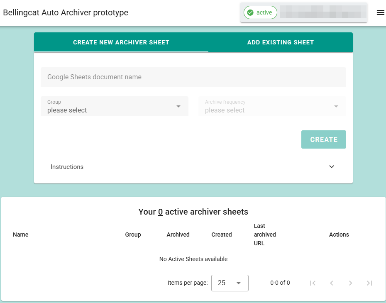386x303 pixels.
Task: Click the Archived column header
Action: [x=178, y=235]
